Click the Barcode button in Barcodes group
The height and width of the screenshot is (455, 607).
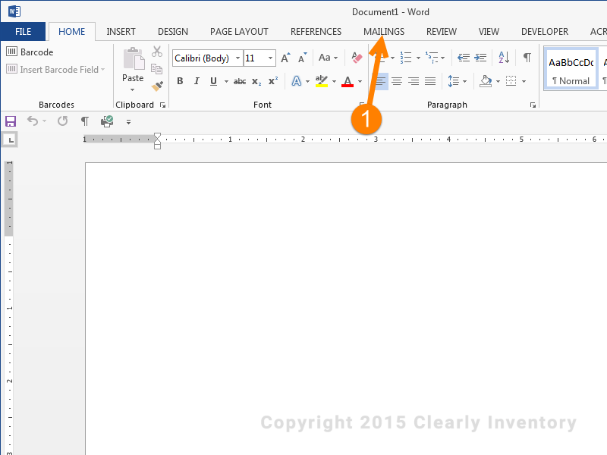coord(30,52)
